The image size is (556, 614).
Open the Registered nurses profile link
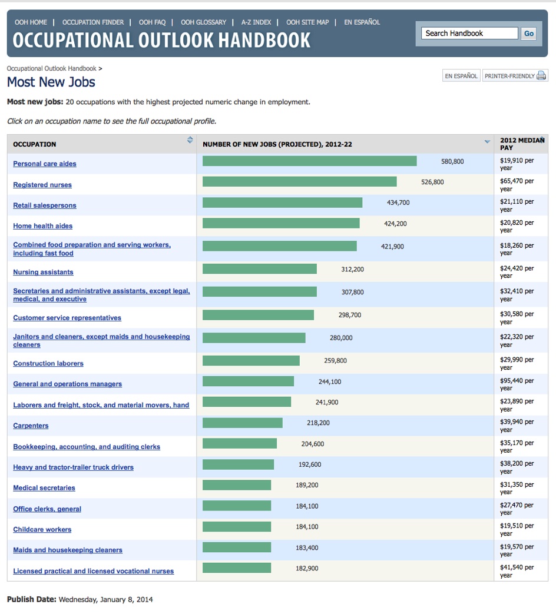pyautogui.click(x=42, y=185)
